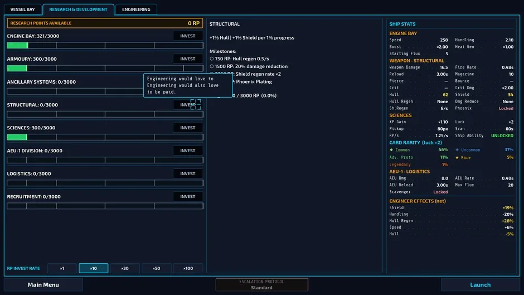Switch to the Vessel Bay tab
524x295 pixels.
pos(22,9)
